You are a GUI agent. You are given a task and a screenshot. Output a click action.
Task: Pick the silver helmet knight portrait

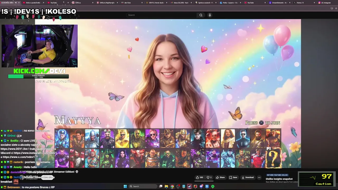click(x=92, y=139)
